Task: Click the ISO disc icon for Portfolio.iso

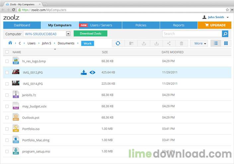Action: click(x=16, y=128)
